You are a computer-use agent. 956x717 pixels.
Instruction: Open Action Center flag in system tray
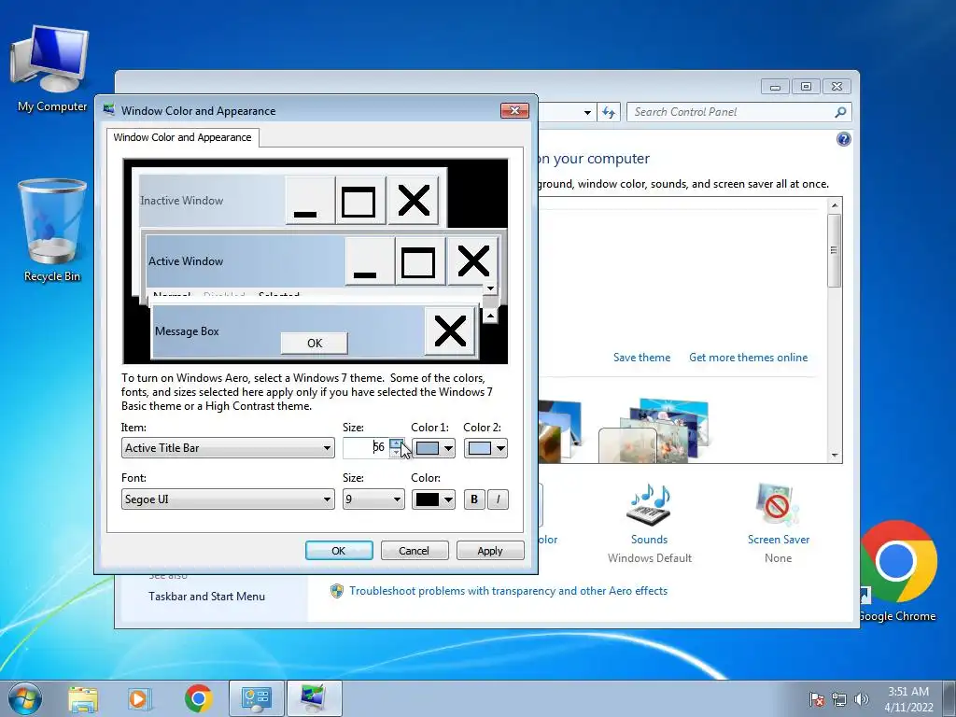[816, 699]
